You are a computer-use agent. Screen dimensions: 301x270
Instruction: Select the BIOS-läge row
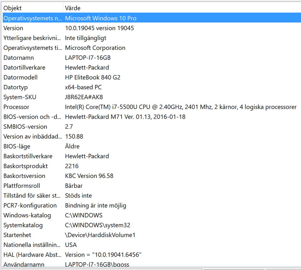pos(17,146)
